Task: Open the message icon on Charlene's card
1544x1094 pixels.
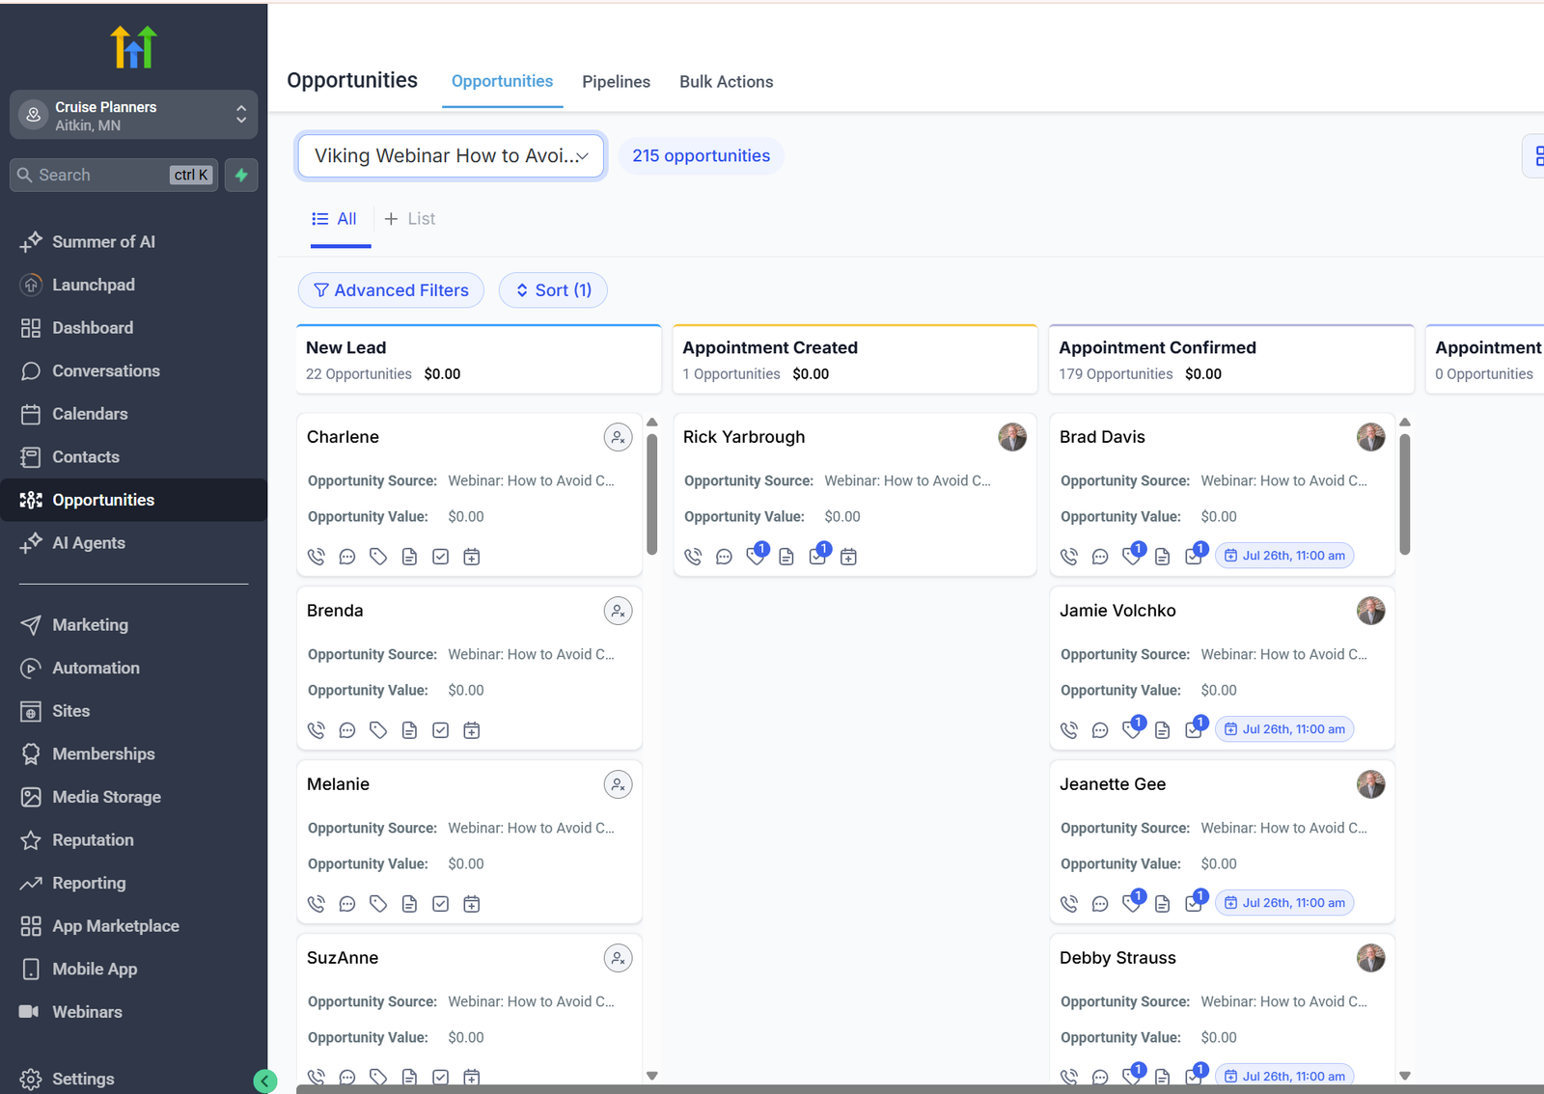Action: pyautogui.click(x=347, y=557)
